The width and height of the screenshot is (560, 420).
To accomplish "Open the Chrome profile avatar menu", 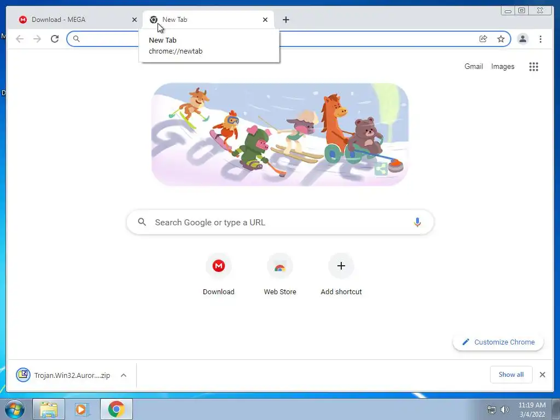I will click(523, 39).
